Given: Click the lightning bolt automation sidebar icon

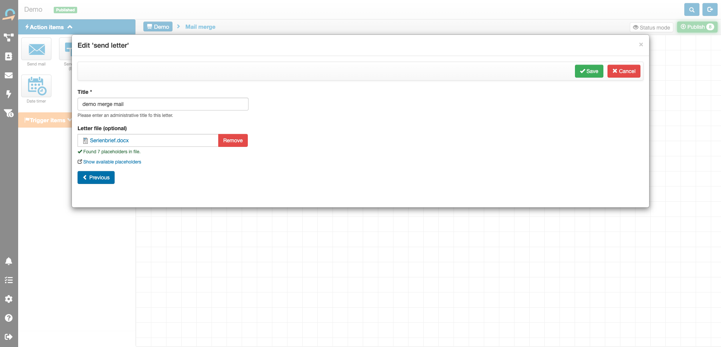Looking at the screenshot, I should coord(9,94).
